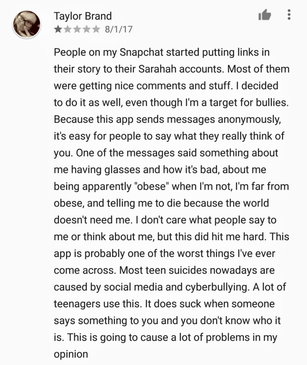Open reviewer name Taylor Brand
This screenshot has width=307, height=365.
[x=83, y=16]
